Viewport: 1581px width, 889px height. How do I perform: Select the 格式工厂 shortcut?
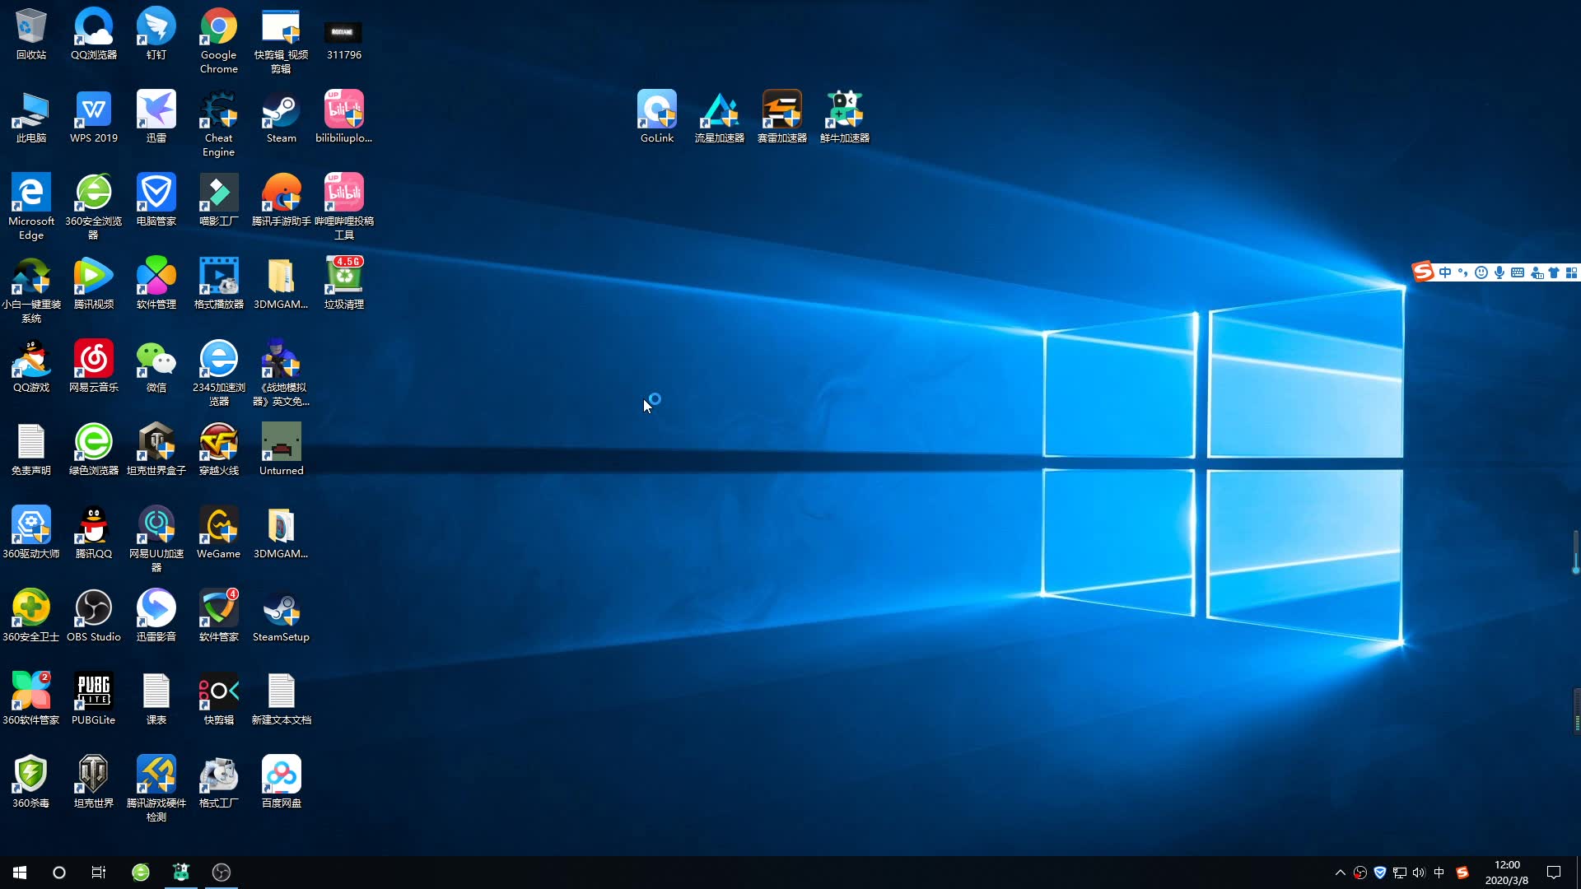click(x=219, y=783)
